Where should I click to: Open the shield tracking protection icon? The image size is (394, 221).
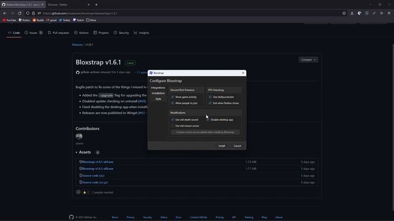coord(27,13)
